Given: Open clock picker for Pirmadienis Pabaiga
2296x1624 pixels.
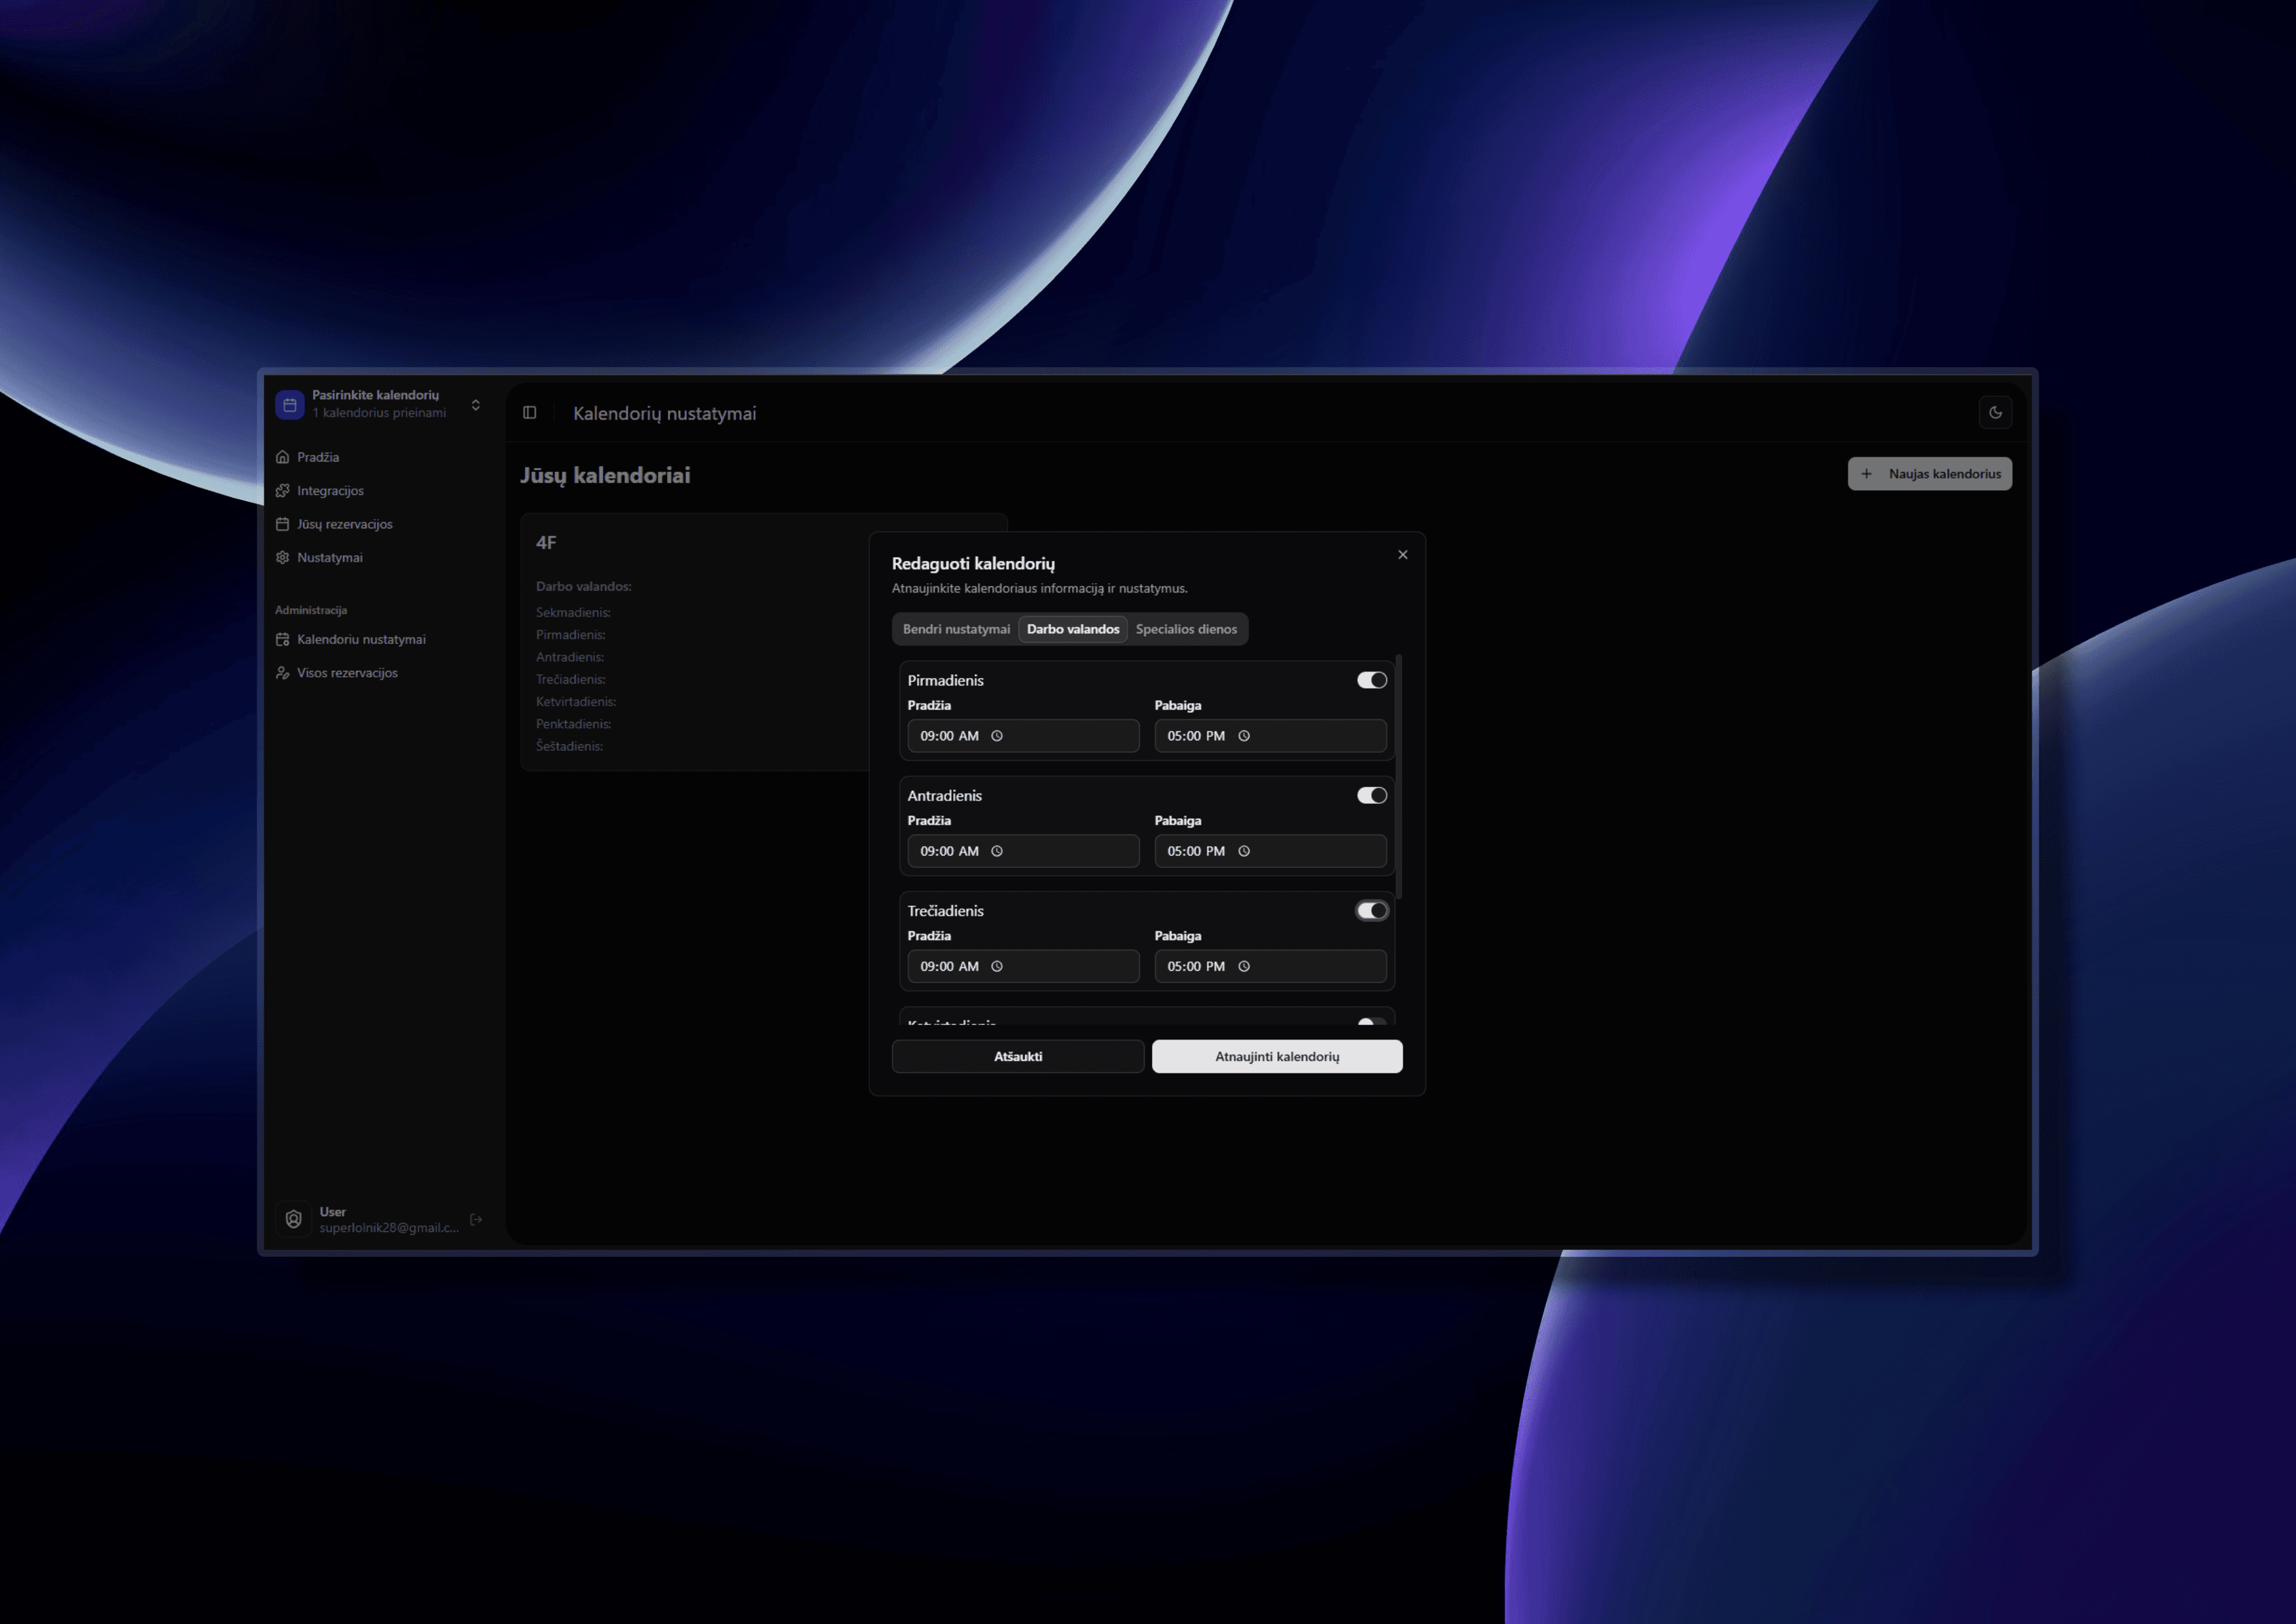Looking at the screenshot, I should (x=1244, y=736).
